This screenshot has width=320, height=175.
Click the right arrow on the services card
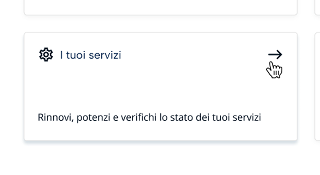point(275,55)
